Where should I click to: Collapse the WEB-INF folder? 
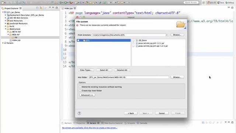click(8, 34)
